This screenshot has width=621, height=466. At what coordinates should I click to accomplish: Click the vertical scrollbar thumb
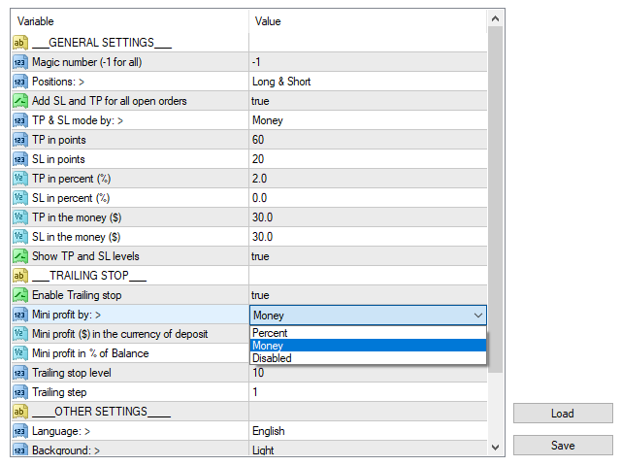(496, 199)
